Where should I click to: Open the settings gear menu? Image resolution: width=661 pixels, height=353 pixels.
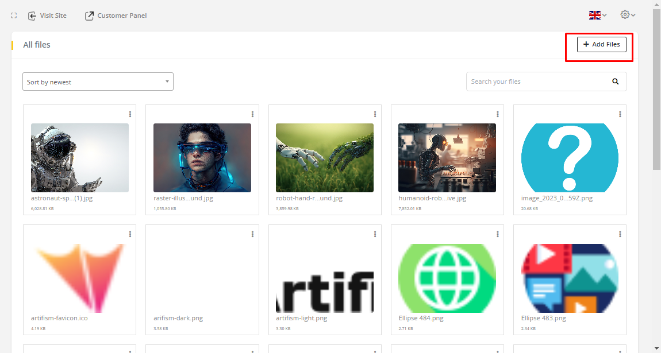(628, 15)
